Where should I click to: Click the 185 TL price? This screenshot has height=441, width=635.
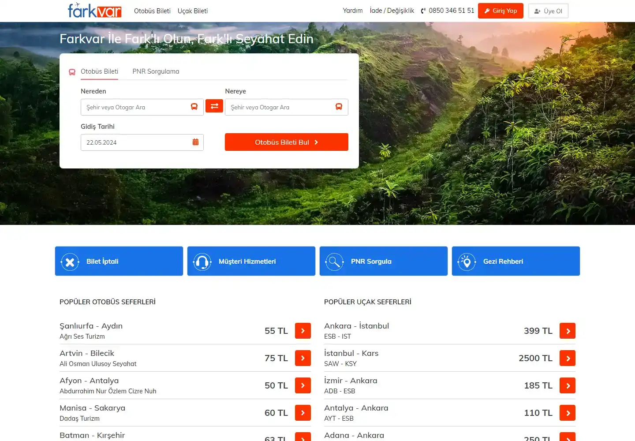coord(538,385)
